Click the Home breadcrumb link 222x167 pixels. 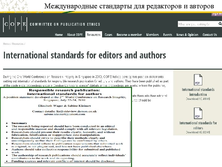6,44
